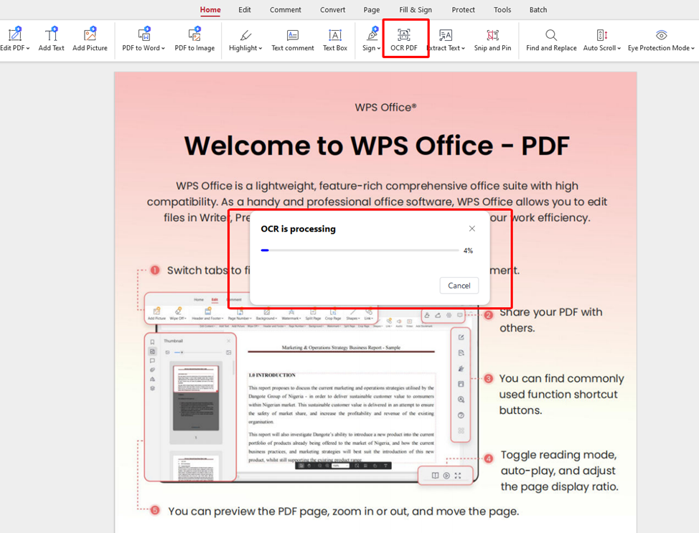Insert a Text comment
The height and width of the screenshot is (533, 699).
pyautogui.click(x=292, y=39)
